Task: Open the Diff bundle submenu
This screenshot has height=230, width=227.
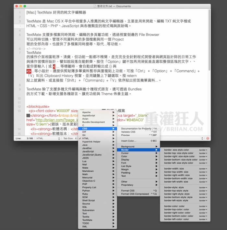Action: 98,132
